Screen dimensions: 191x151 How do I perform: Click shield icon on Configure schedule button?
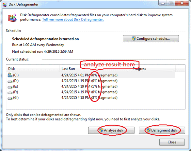(134, 38)
